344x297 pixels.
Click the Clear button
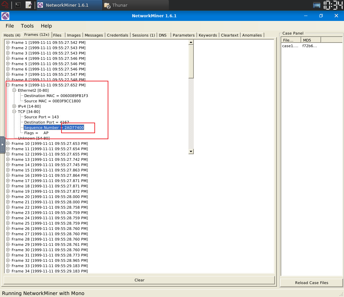click(x=139, y=280)
